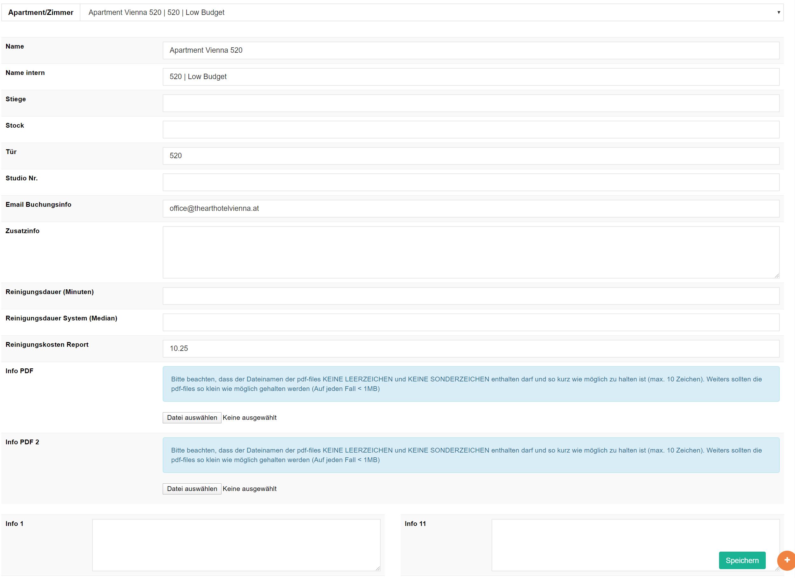Choose file for Info PDF 2
This screenshot has height=578, width=795.
(x=192, y=489)
